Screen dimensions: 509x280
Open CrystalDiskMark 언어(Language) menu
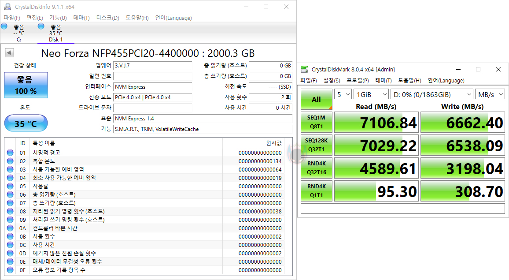pos(446,80)
